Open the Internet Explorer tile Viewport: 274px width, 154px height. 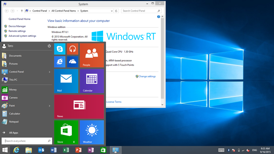click(60, 62)
